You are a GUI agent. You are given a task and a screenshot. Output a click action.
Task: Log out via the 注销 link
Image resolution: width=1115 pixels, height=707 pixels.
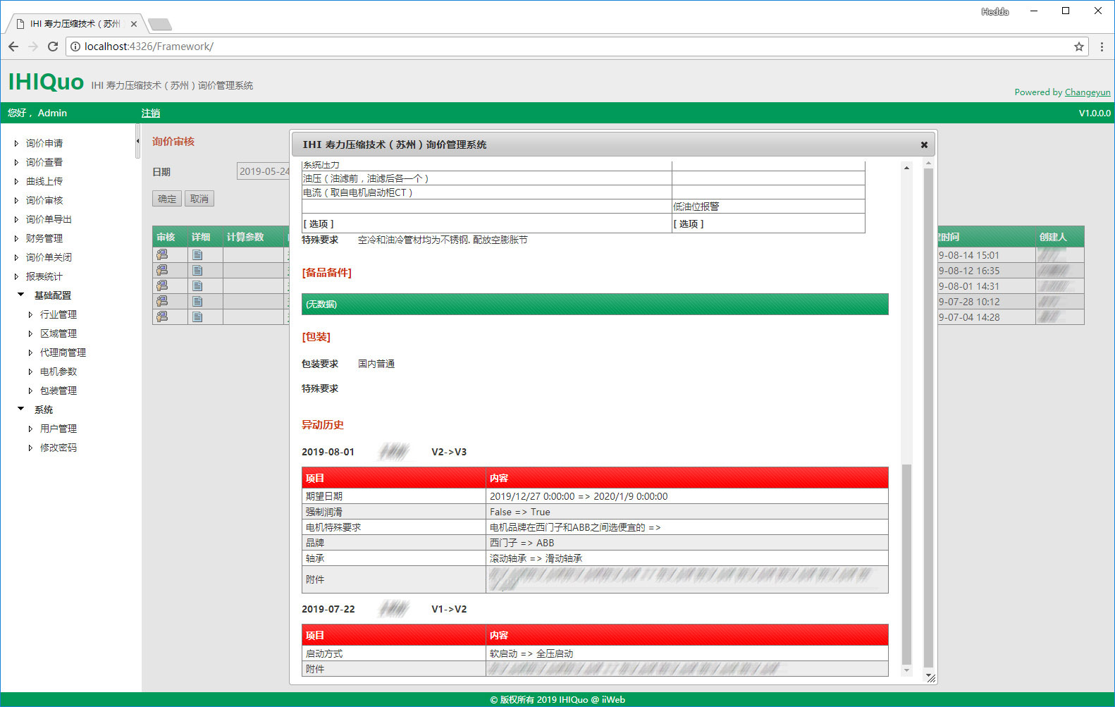click(151, 113)
